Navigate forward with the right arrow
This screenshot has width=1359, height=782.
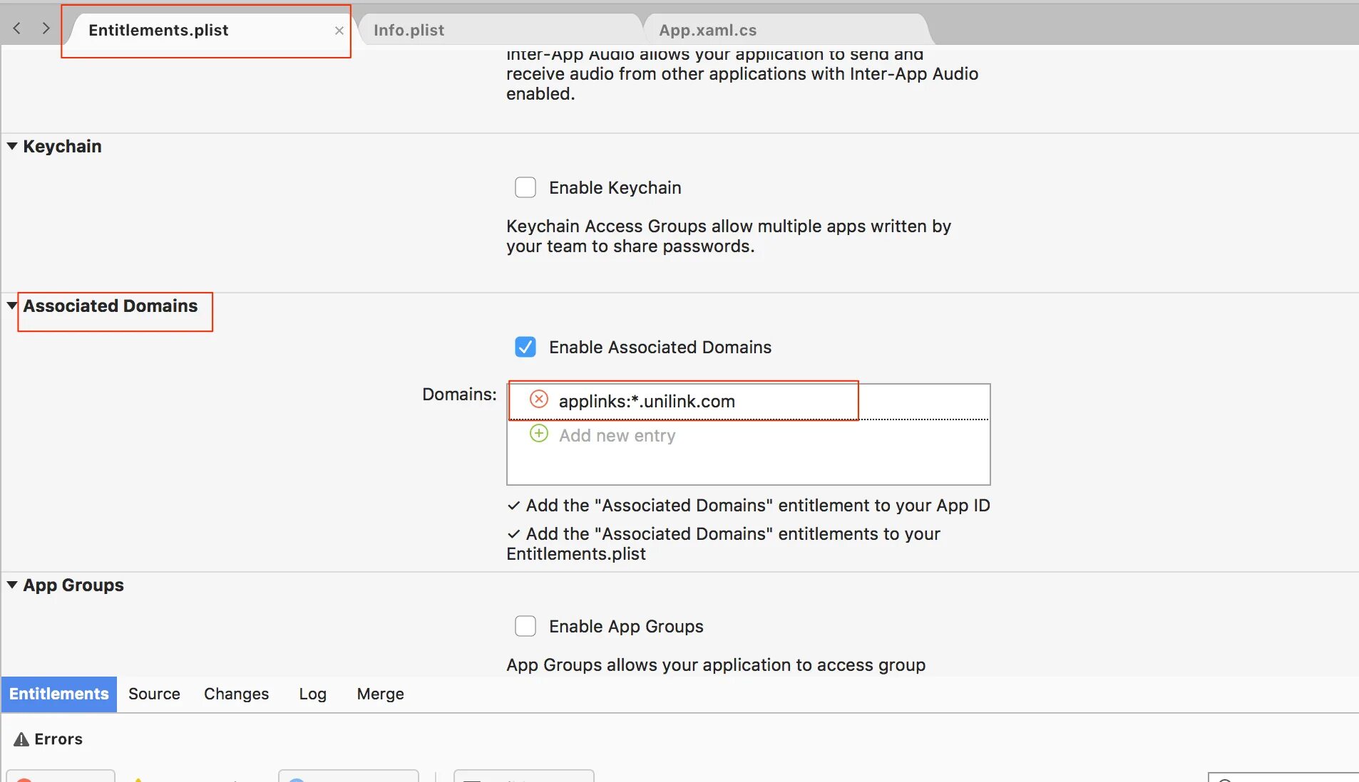tap(46, 28)
